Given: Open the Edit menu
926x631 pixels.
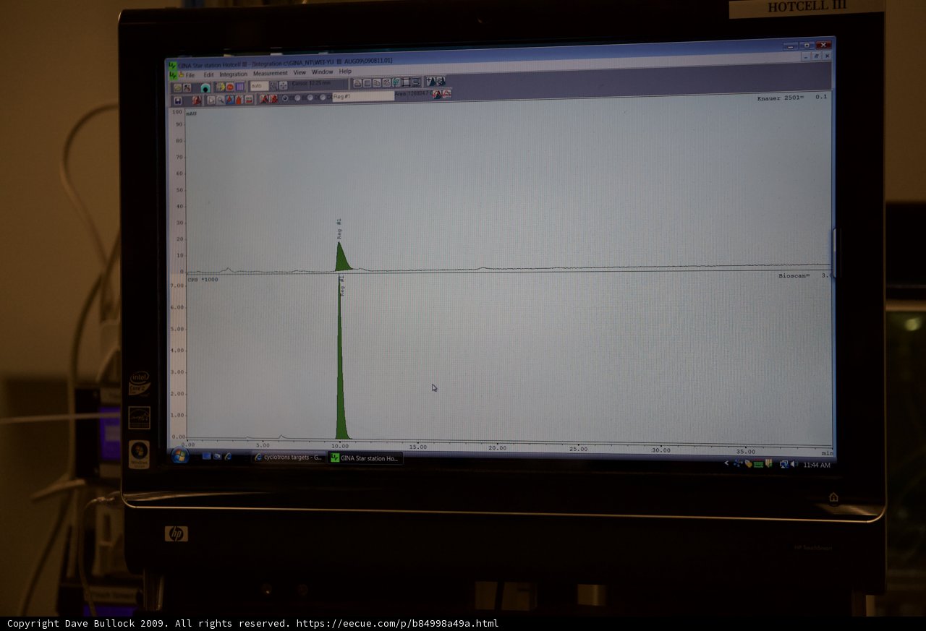Looking at the screenshot, I should [208, 74].
